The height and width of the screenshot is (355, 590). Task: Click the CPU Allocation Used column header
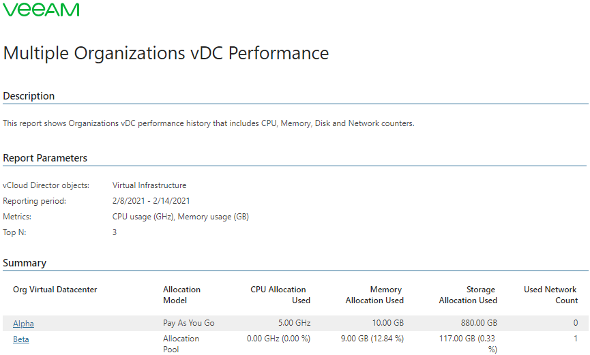(280, 295)
